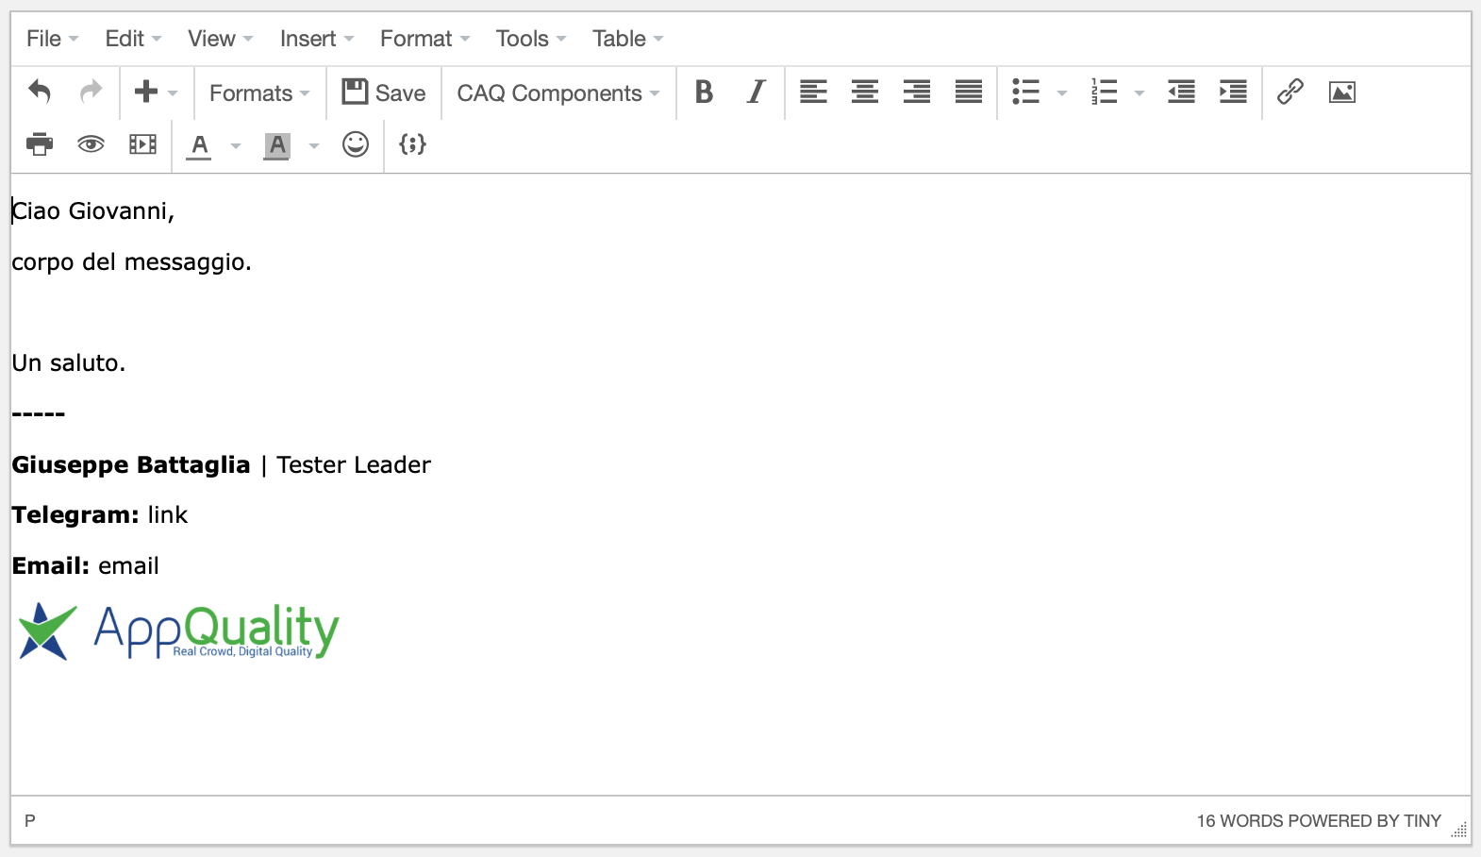Open the Table menu
The image size is (1481, 857).
coord(627,39)
